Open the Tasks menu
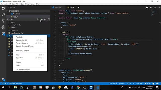The width and height of the screenshot is (161, 90). point(32,4)
